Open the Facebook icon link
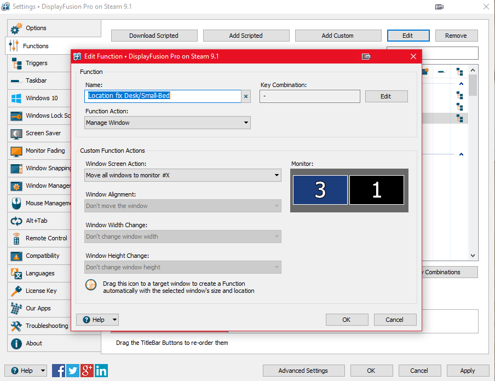The image size is (495, 381). [x=59, y=371]
